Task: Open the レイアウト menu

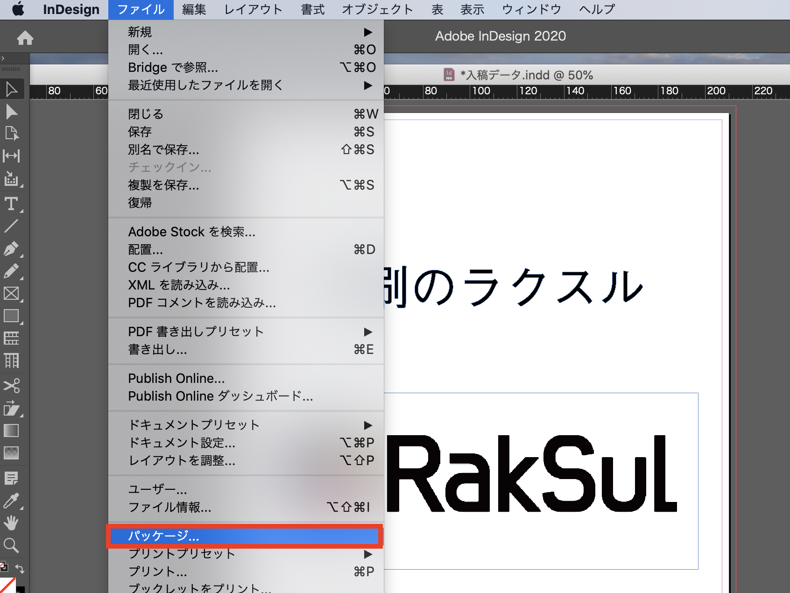Action: [x=254, y=10]
